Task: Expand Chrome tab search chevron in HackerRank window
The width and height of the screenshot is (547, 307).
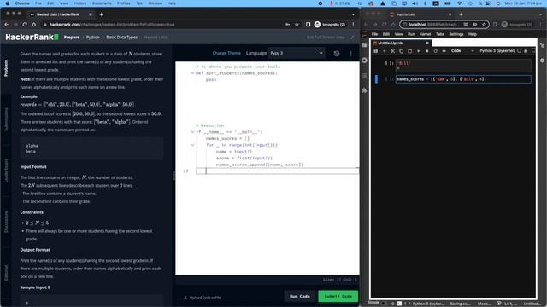Action: [x=353, y=14]
